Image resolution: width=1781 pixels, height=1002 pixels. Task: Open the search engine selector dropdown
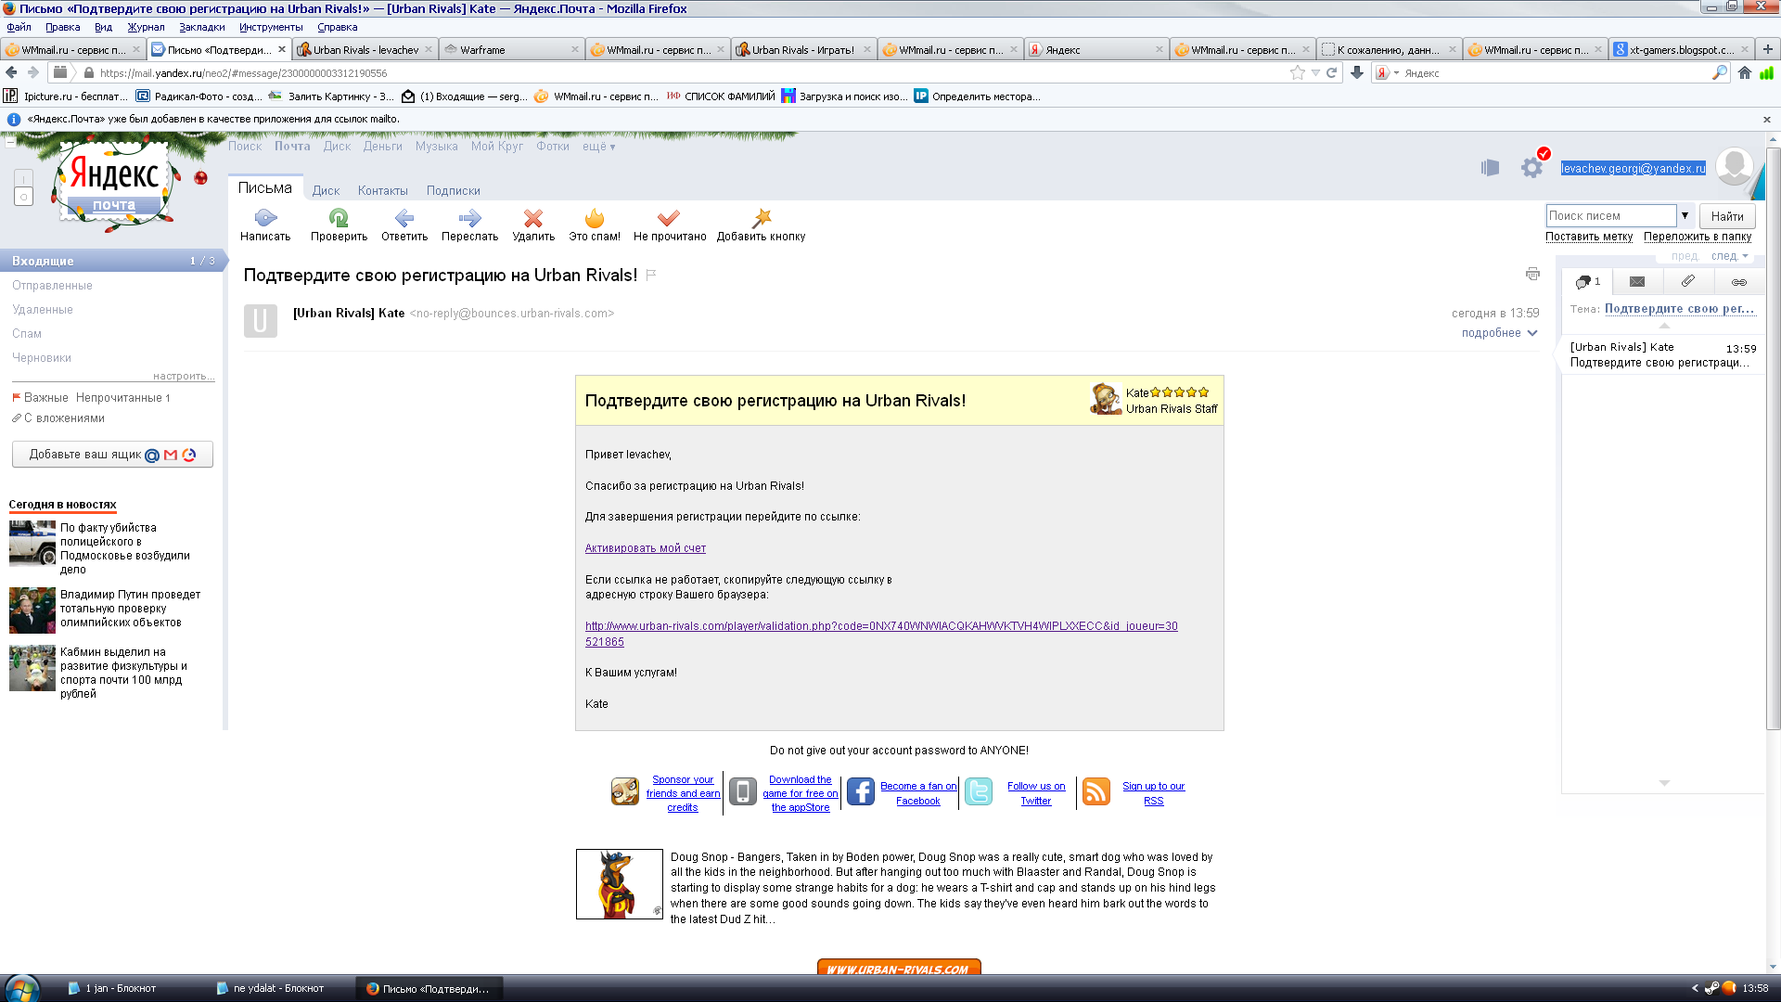1387,73
